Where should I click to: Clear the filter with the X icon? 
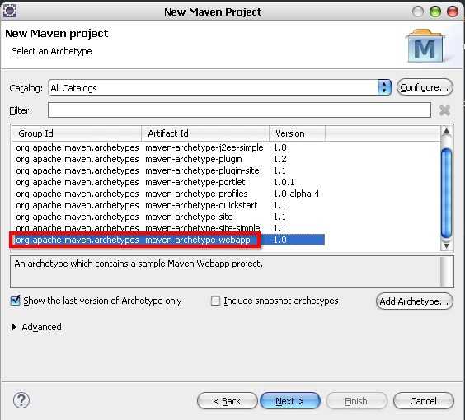click(x=444, y=110)
